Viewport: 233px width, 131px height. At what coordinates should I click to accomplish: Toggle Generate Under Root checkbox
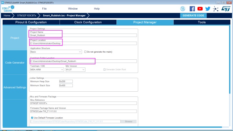(105, 69)
